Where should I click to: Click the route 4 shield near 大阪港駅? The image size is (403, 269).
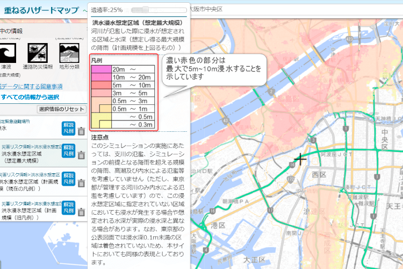click(206, 250)
